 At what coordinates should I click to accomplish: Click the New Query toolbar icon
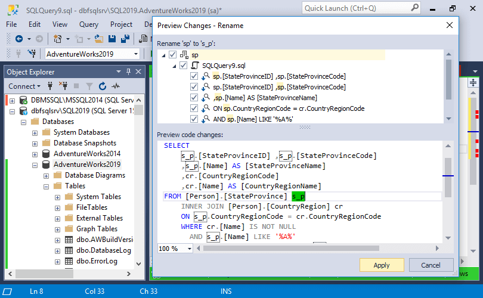tap(57, 39)
